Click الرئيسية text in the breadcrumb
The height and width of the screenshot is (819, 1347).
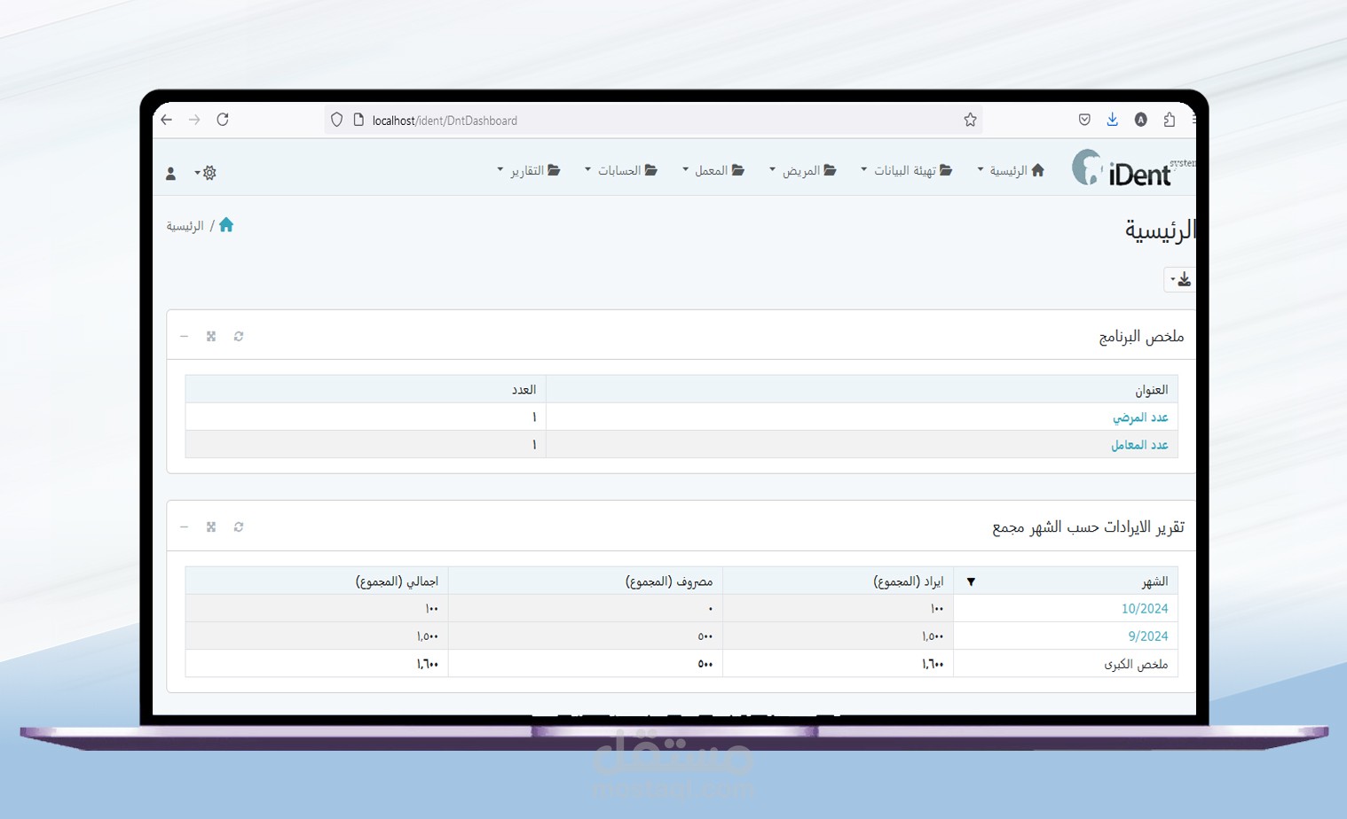(x=185, y=226)
